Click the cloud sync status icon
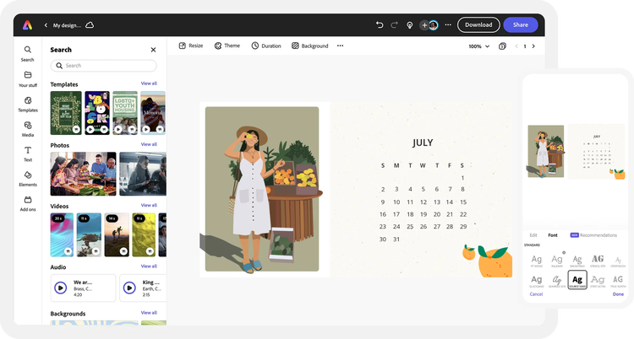Image resolution: width=634 pixels, height=339 pixels. point(90,25)
